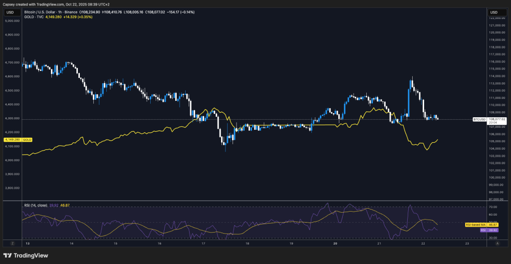511x264 pixels.
Task: Click the A auto-scale button at bottom-right
Action: tap(497, 243)
